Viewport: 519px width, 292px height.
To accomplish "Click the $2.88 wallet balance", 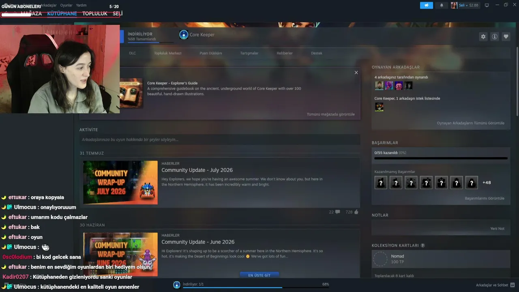I will coord(474,5).
